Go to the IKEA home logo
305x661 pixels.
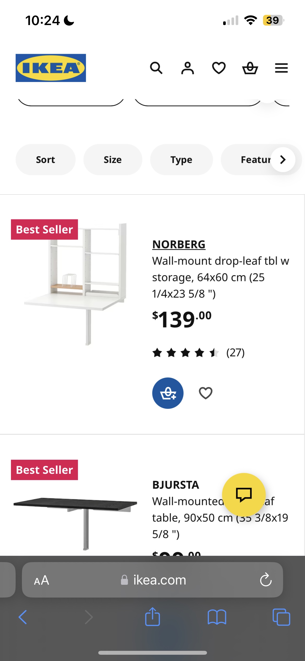click(51, 68)
